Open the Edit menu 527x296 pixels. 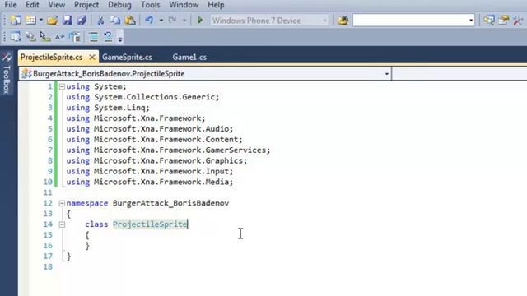point(32,5)
